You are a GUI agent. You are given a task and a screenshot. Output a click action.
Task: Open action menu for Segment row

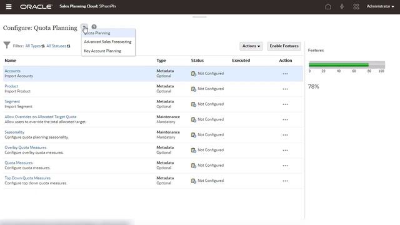(x=285, y=104)
